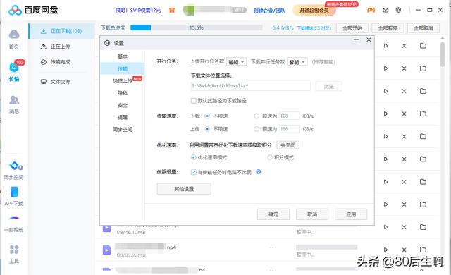Click the 上传 speed limit KB/s field

coord(290,129)
